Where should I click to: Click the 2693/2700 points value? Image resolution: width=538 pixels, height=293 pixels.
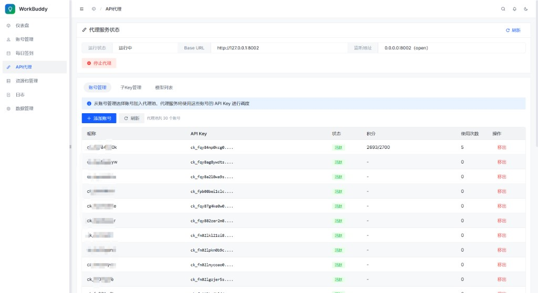[x=378, y=147]
